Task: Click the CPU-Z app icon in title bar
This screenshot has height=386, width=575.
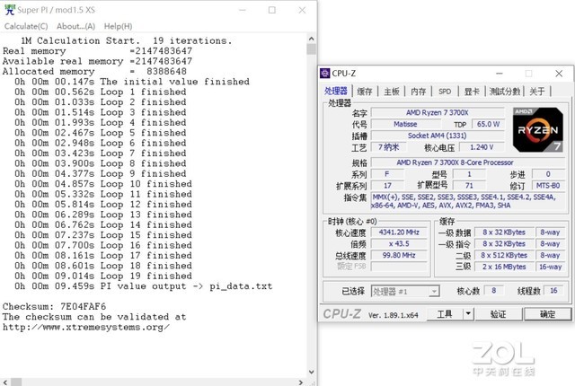Action: click(325, 74)
